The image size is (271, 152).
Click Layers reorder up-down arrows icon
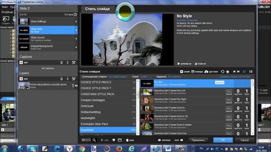tap(68, 79)
